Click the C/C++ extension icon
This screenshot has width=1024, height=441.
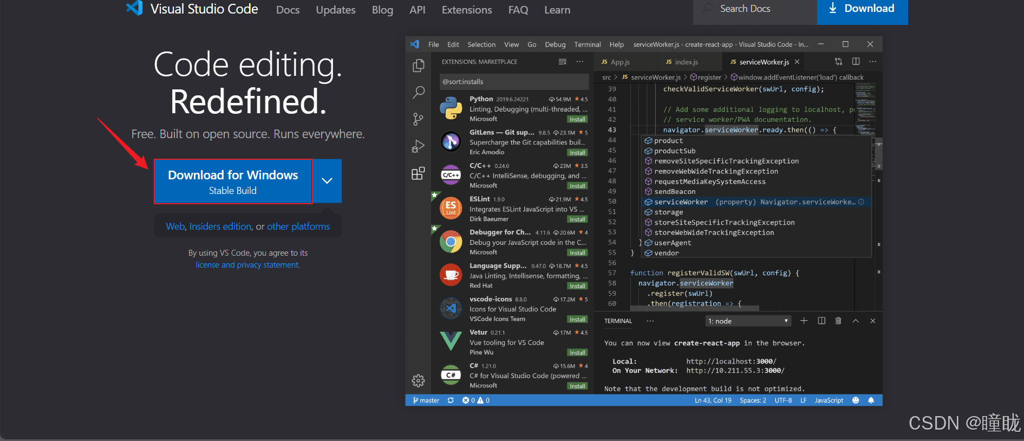(x=451, y=175)
